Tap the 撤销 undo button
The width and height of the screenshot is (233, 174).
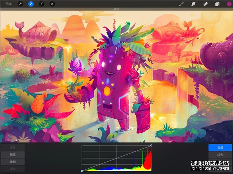click(x=13, y=162)
